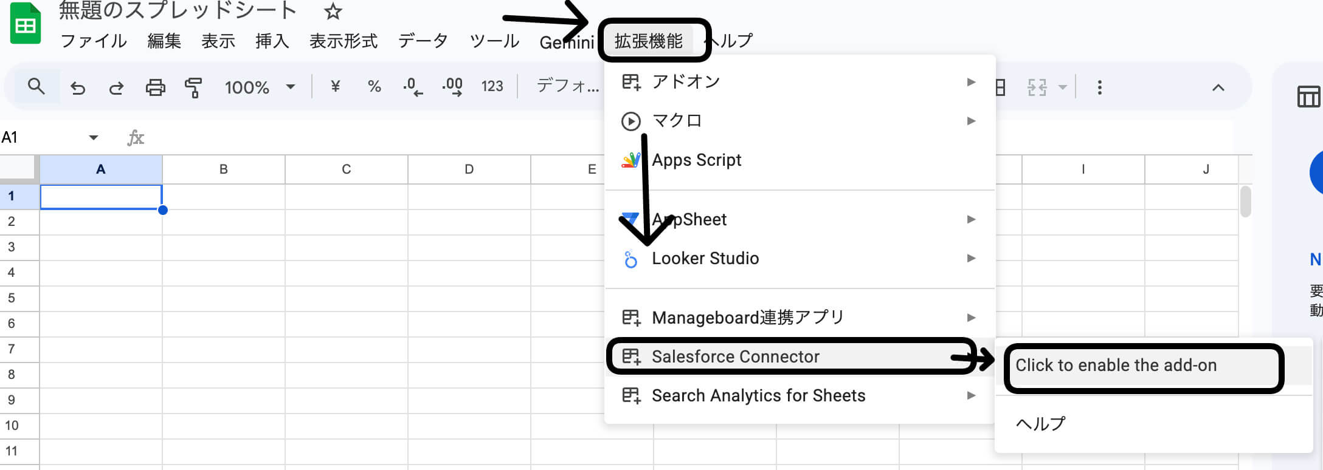Screen dimensions: 1323x470
Task: Click the Looker Studio submenu arrow
Action: pyautogui.click(x=971, y=258)
